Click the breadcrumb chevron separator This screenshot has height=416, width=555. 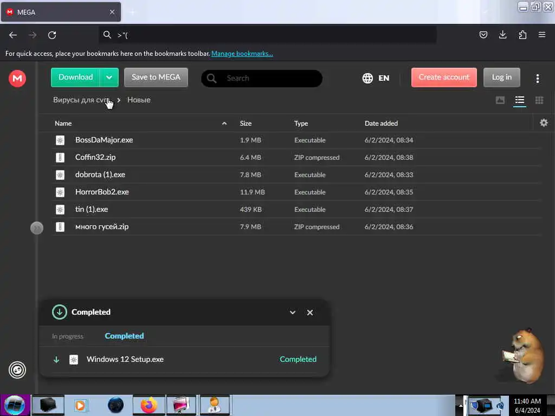(119, 100)
